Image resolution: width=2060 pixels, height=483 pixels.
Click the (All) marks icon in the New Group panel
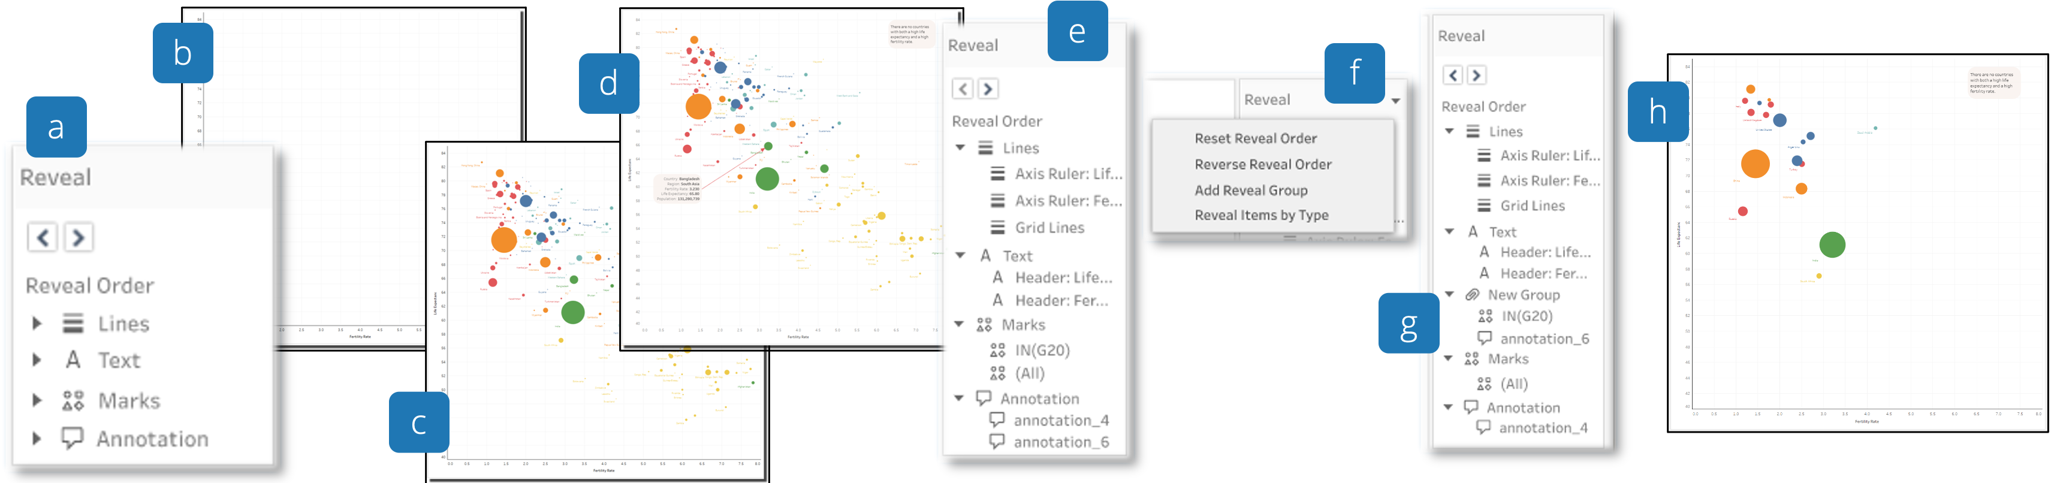[x=1484, y=384]
